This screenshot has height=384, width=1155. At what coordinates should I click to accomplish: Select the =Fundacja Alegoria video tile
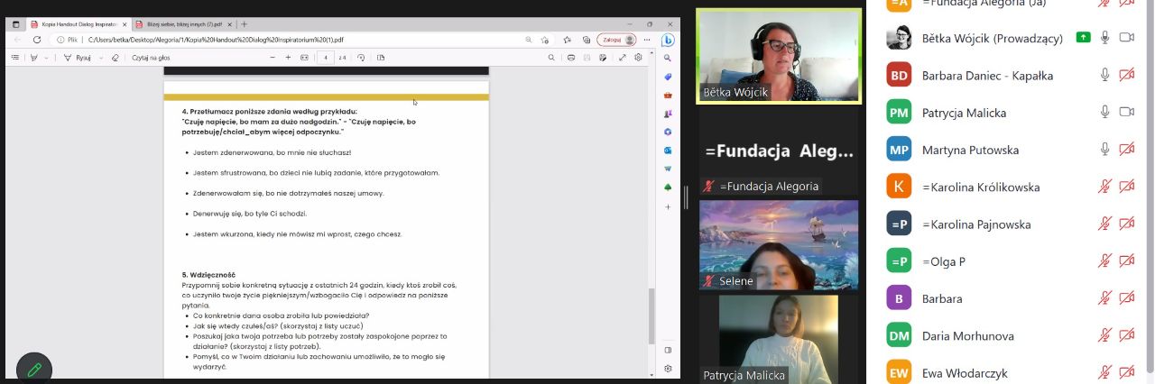[780, 151]
